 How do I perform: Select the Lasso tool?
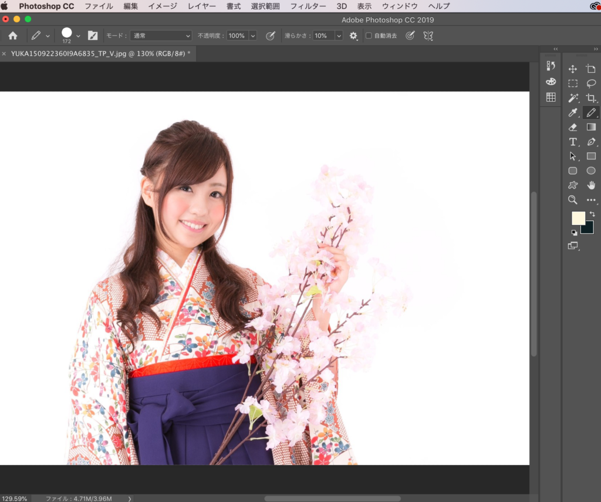click(591, 83)
